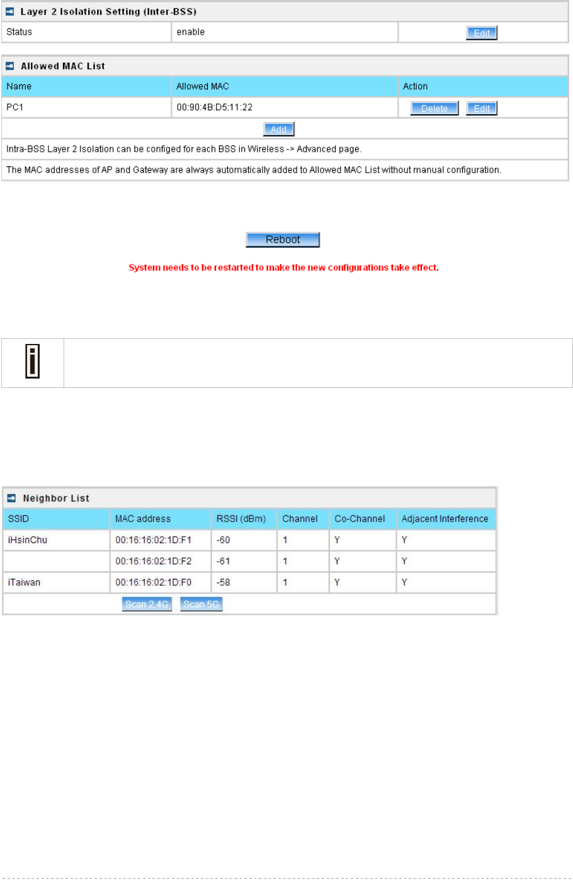Select MAC 00:16:16:02:1D:F0

(154, 582)
